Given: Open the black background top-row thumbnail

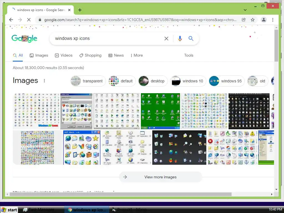Looking at the screenshot, I should [x=249, y=111].
